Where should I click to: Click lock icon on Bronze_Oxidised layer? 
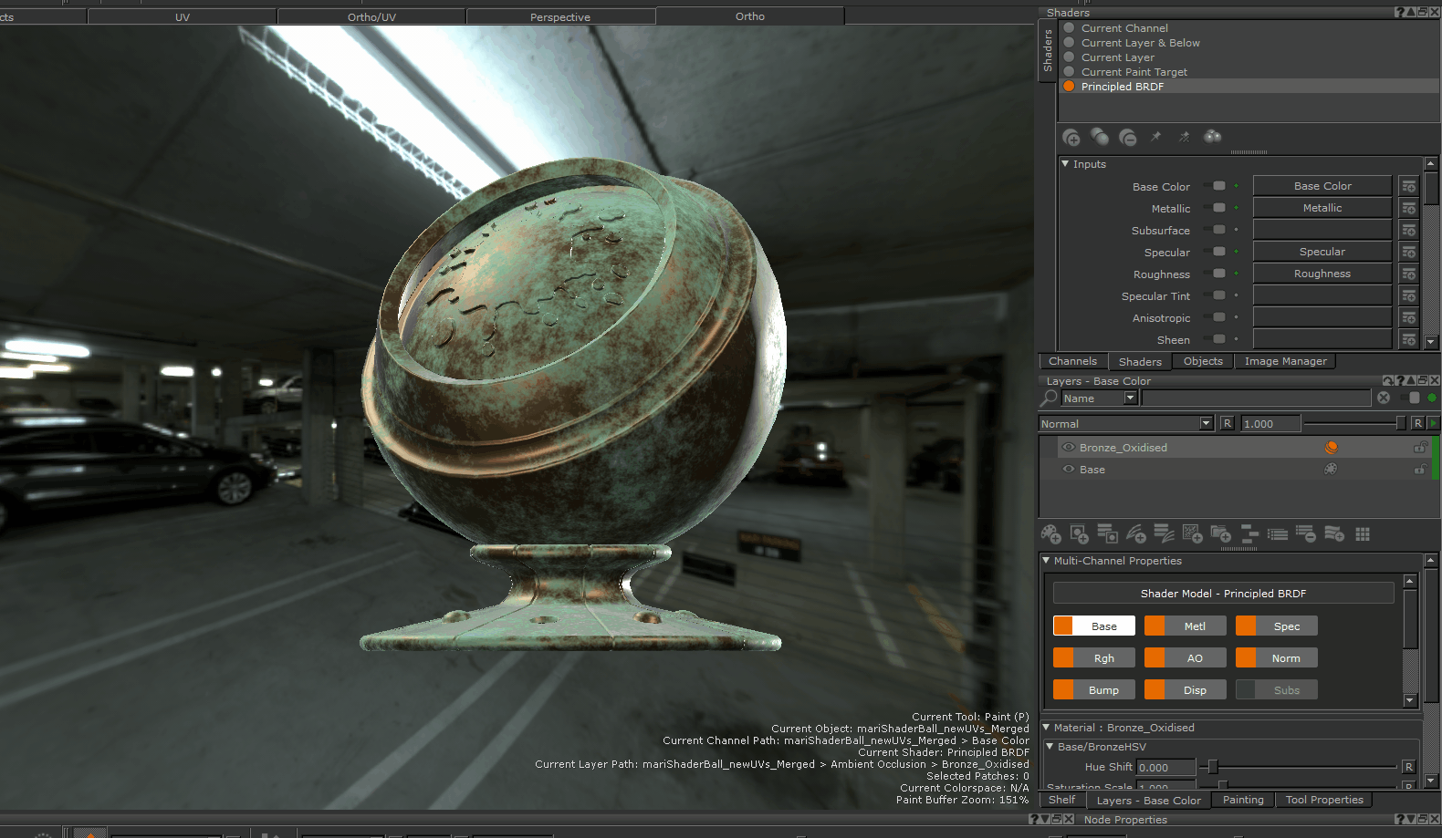[x=1421, y=448]
